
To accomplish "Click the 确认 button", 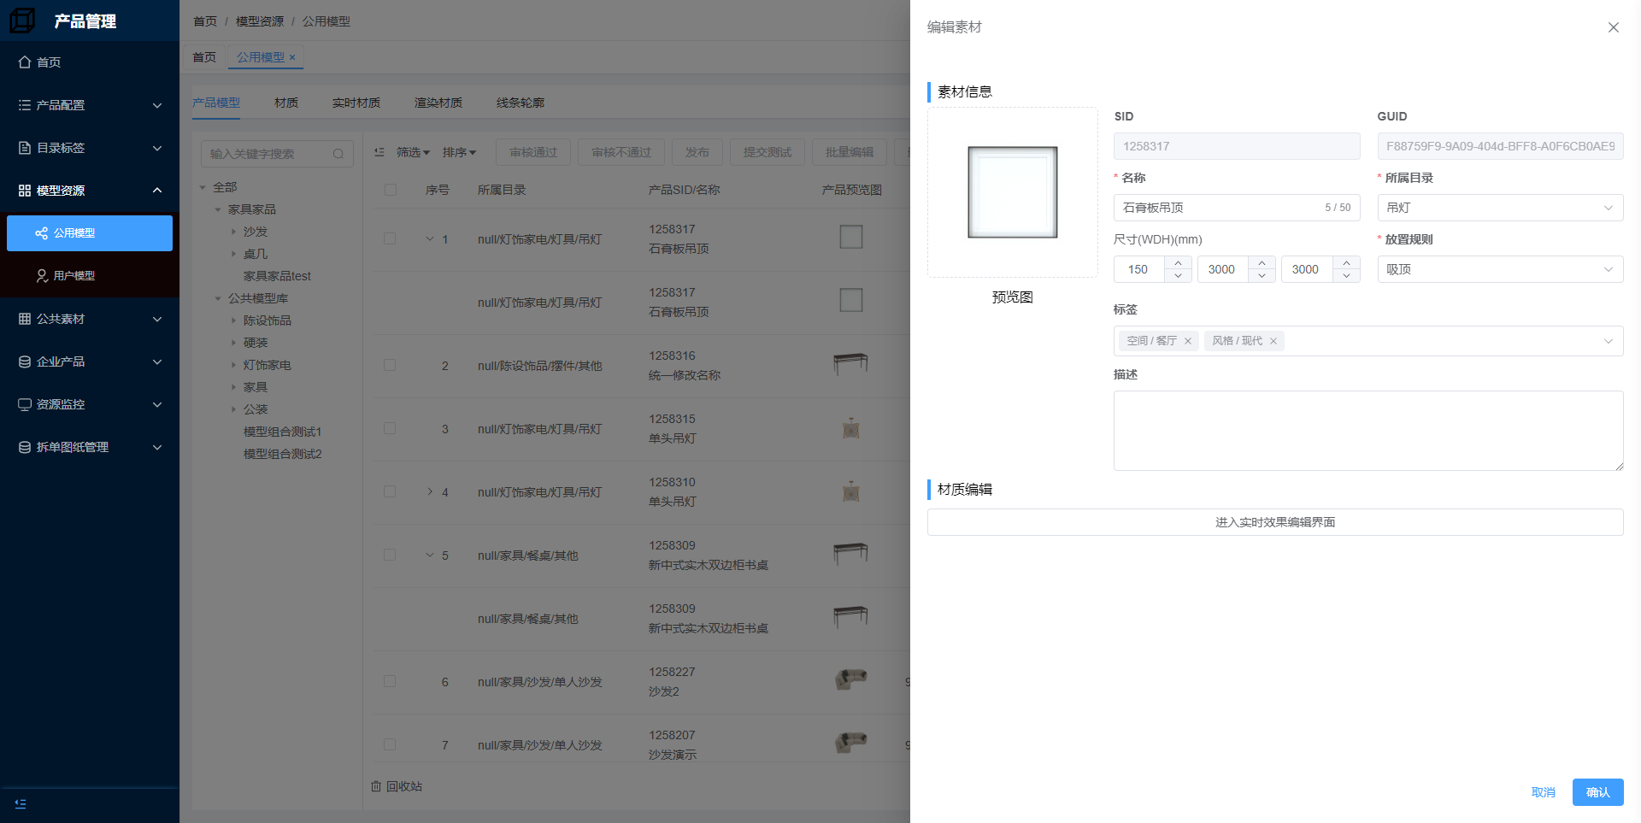I will [1597, 792].
